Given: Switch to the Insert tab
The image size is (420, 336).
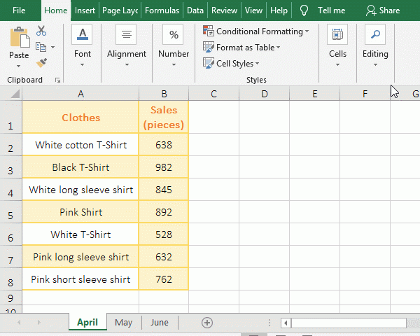Looking at the screenshot, I should coord(85,10).
